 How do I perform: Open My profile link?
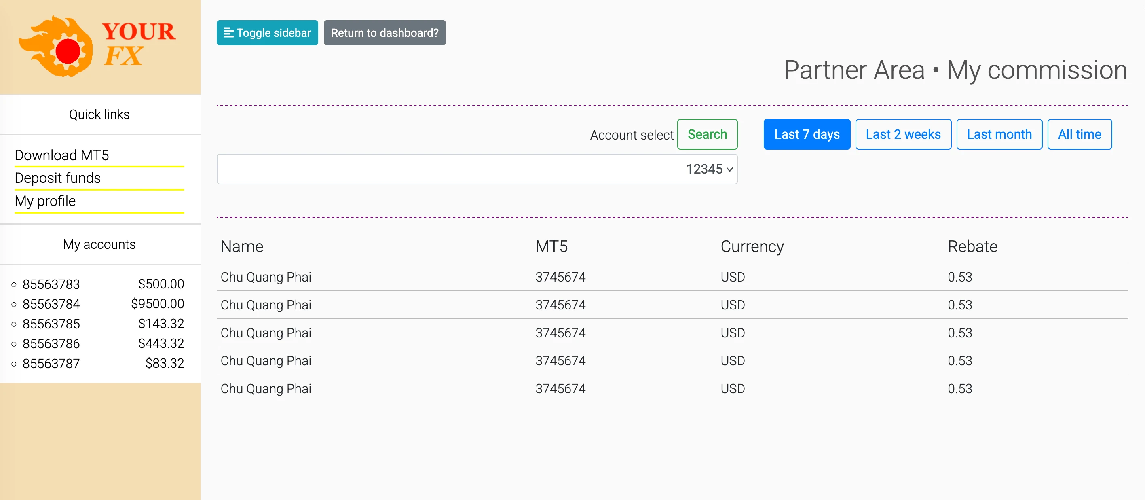tap(45, 201)
